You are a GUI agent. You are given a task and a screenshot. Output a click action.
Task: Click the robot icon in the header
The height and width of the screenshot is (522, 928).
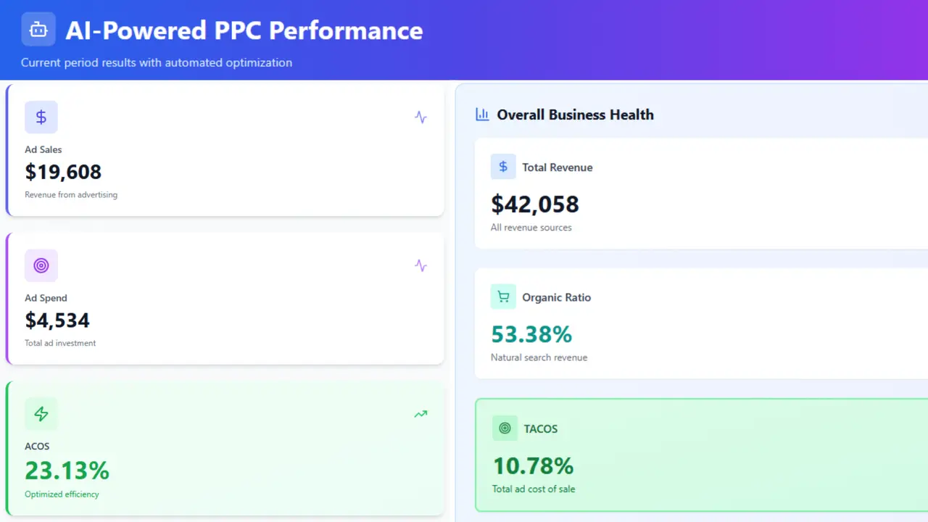click(x=38, y=30)
